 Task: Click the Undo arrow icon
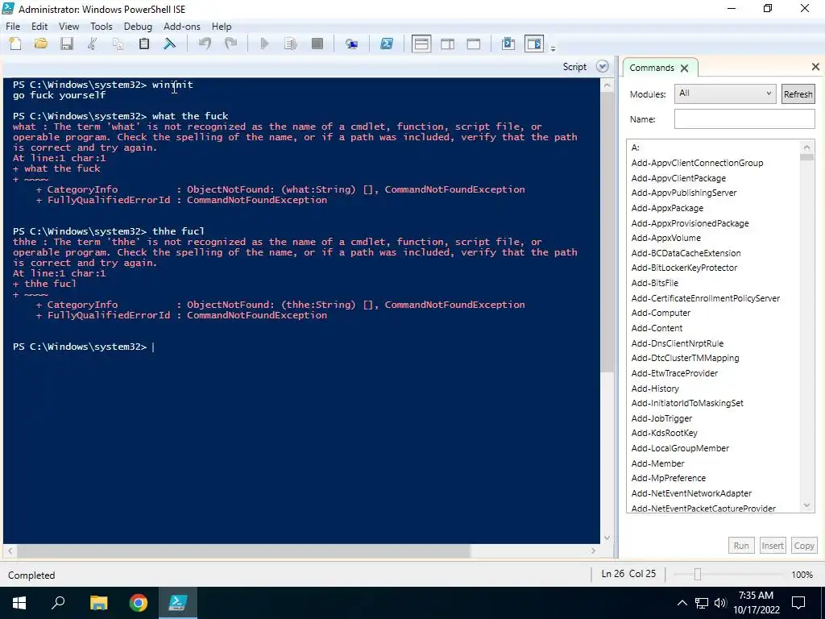tap(205, 44)
